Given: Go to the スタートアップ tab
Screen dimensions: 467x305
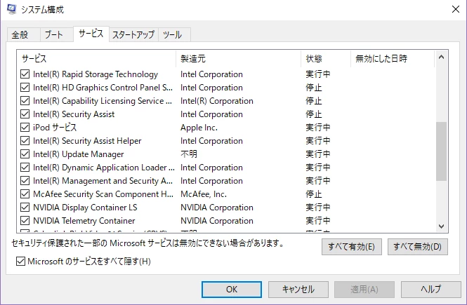Looking at the screenshot, I should tap(133, 35).
